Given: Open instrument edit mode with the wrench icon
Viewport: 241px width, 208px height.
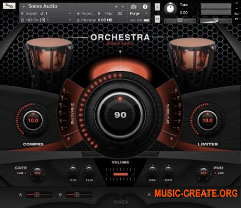Looking at the screenshot, I should click(x=9, y=6).
